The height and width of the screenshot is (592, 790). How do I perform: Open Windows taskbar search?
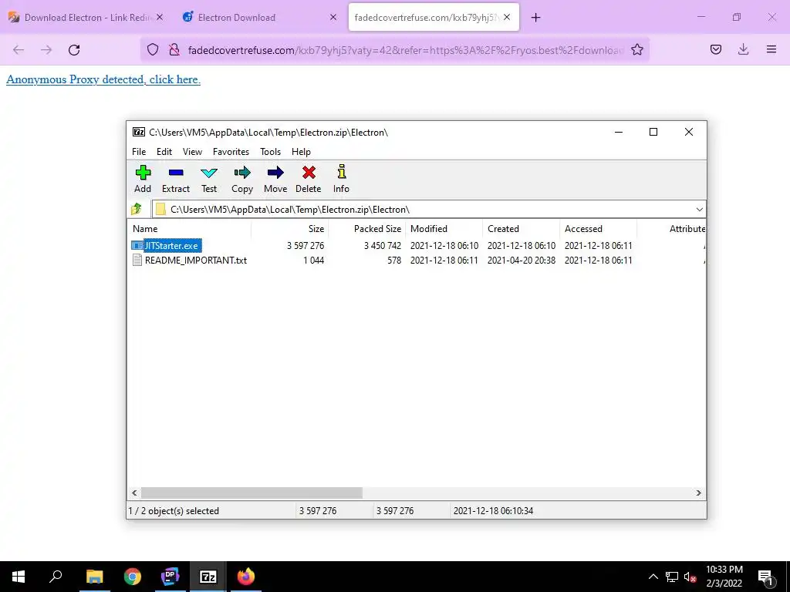click(56, 577)
